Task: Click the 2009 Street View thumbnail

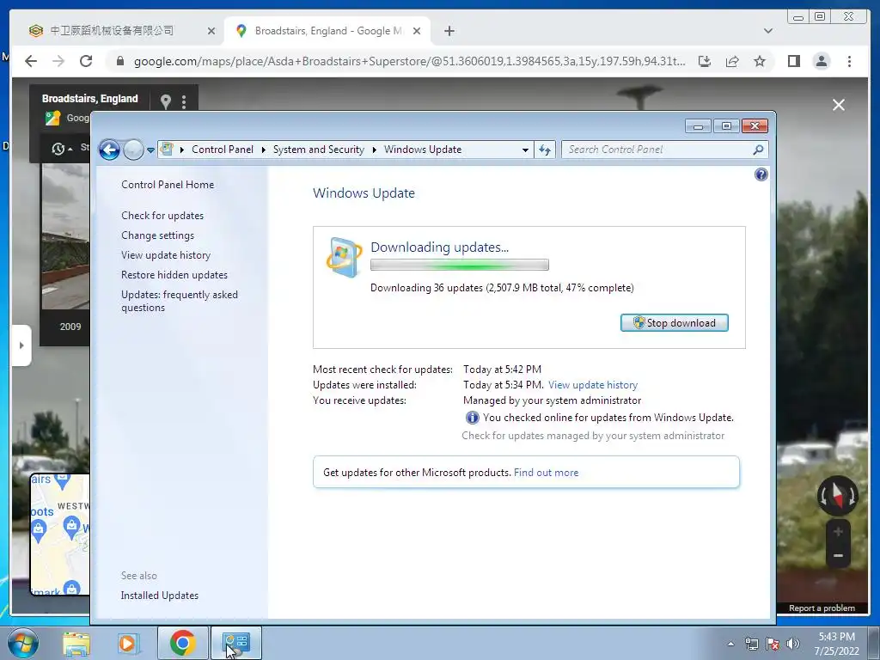Action: click(65, 237)
